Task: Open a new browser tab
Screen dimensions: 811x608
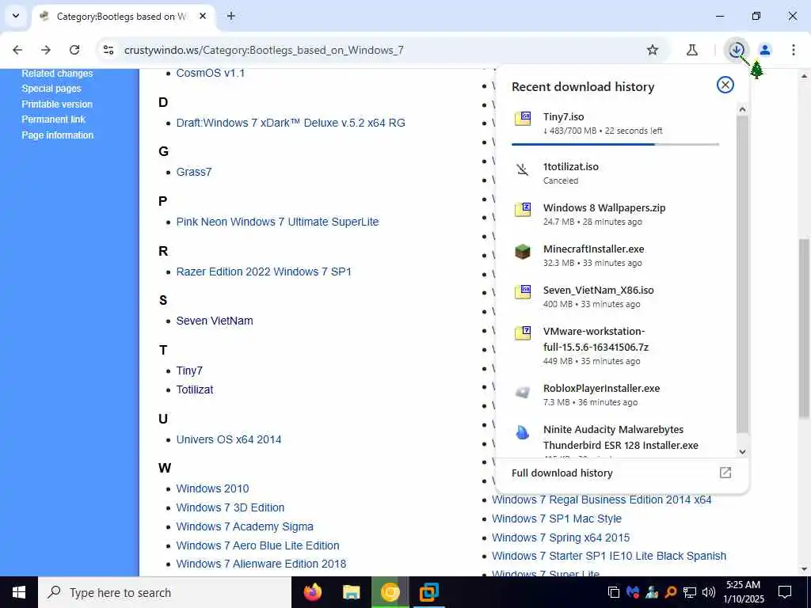Action: (231, 16)
